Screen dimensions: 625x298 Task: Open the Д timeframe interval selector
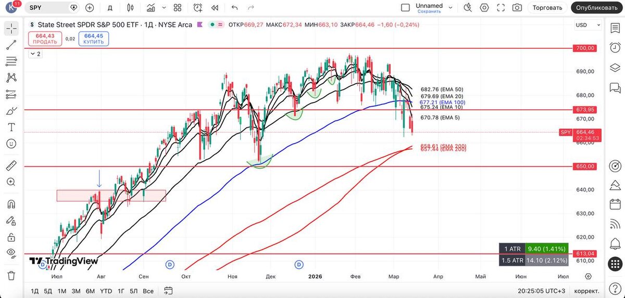click(110, 8)
